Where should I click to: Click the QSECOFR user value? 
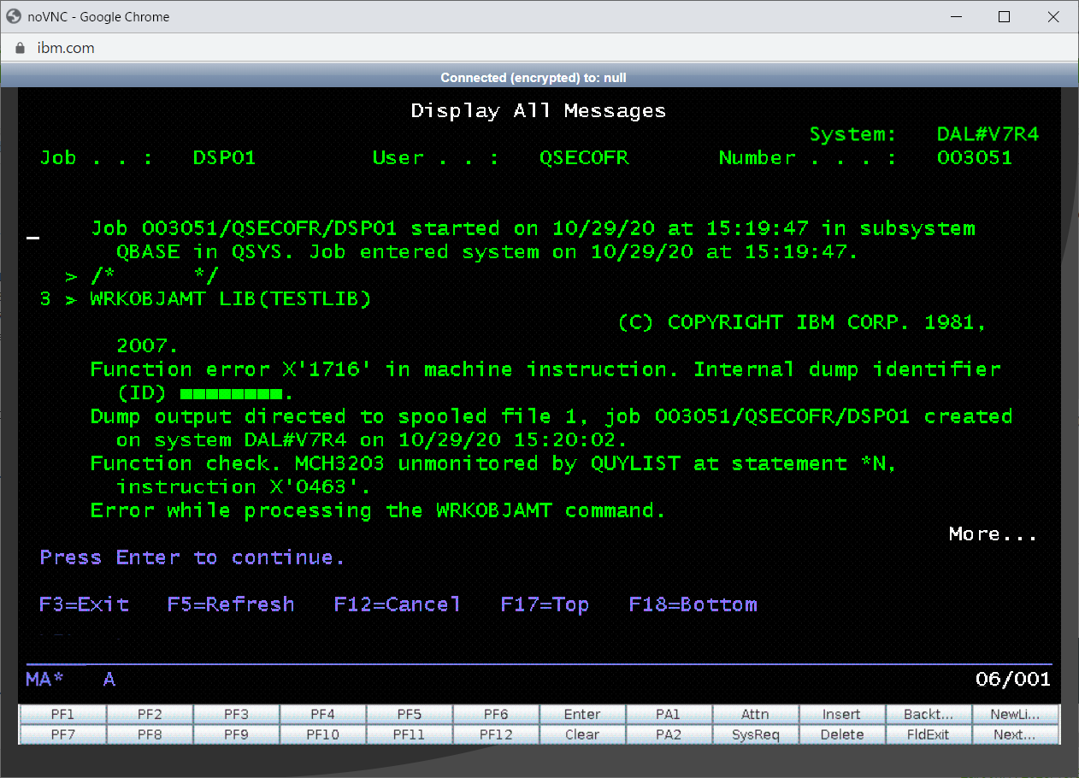point(584,158)
